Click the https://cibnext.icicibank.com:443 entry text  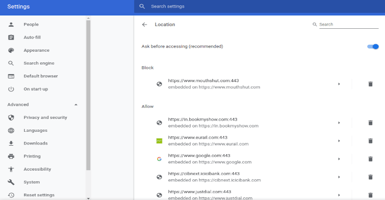tap(204, 173)
